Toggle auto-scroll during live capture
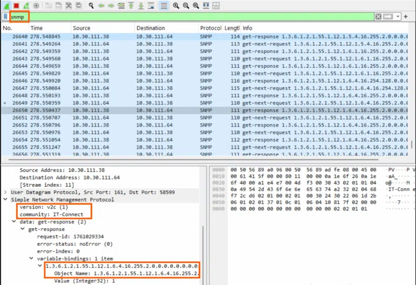The width and height of the screenshot is (416, 285). [151, 6]
